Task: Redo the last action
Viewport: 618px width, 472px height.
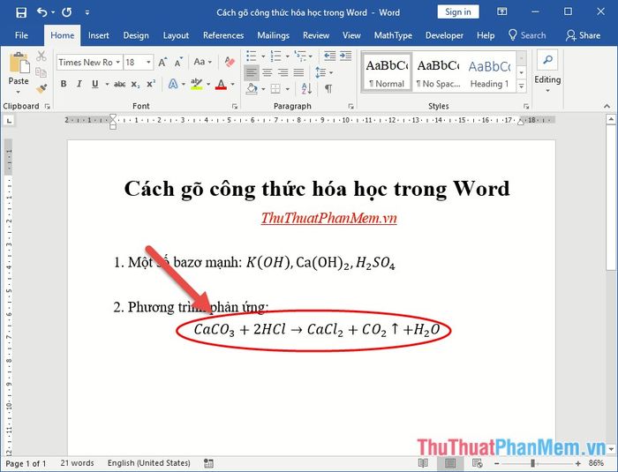Action: tap(66, 12)
